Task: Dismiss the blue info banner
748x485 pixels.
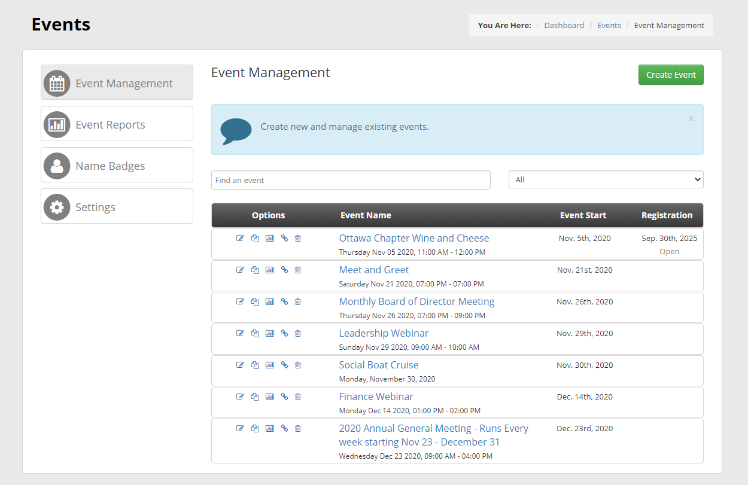Action: point(691,118)
